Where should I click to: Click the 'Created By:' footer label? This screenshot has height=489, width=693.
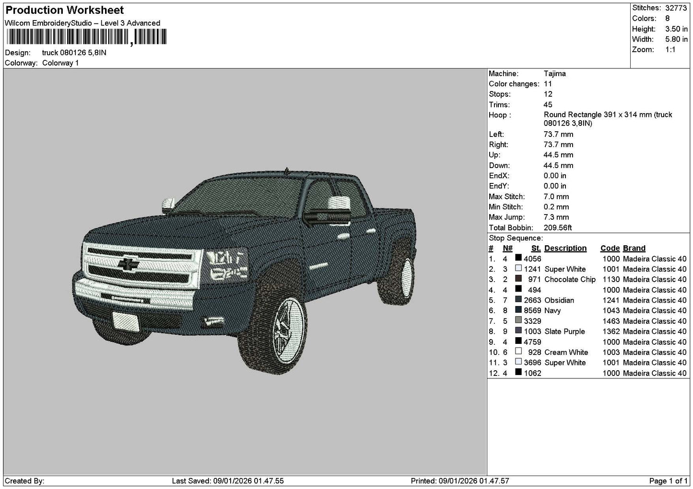coord(24,481)
